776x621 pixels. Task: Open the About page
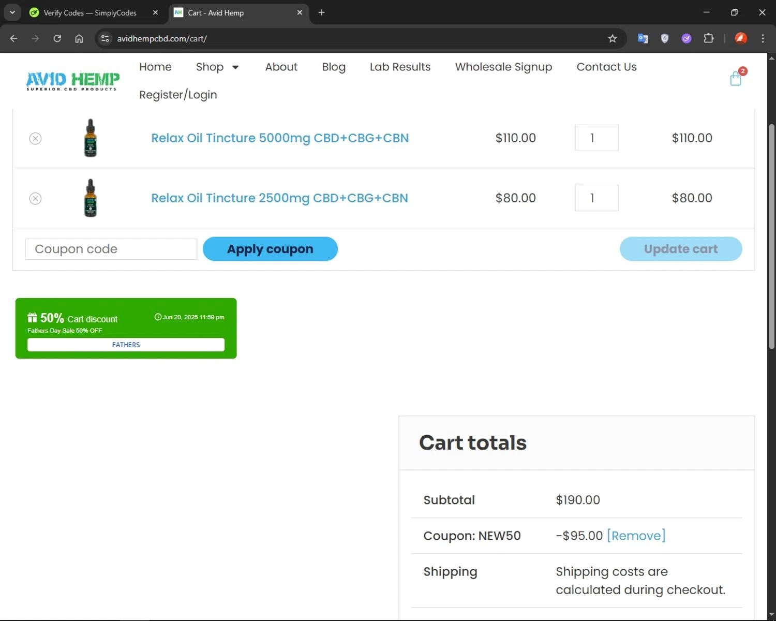(x=281, y=67)
